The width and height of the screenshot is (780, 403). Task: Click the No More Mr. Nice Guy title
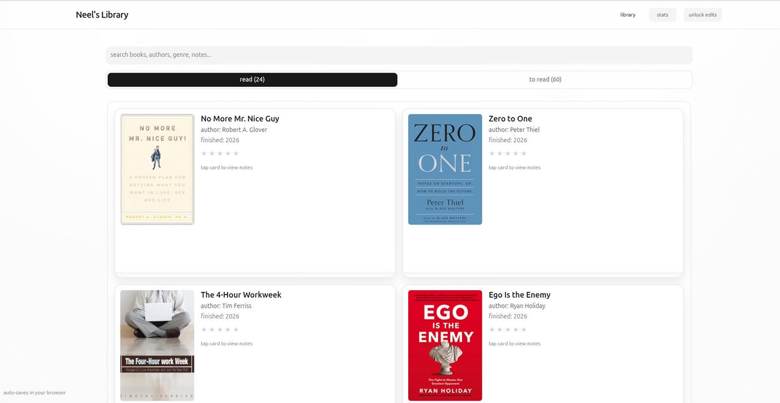pos(240,119)
